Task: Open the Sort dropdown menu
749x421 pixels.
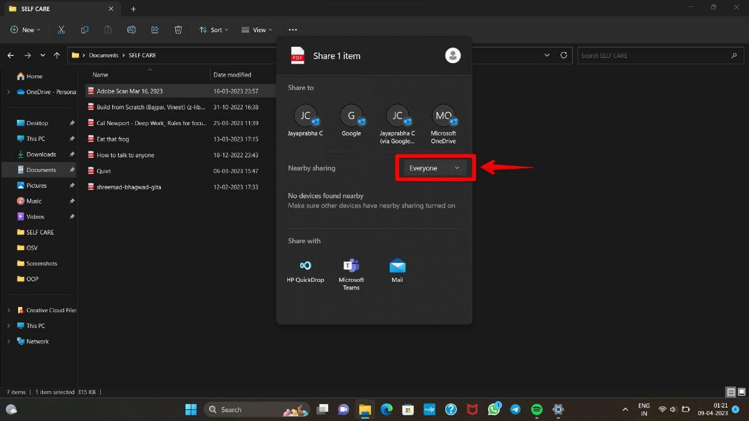Action: pyautogui.click(x=214, y=30)
